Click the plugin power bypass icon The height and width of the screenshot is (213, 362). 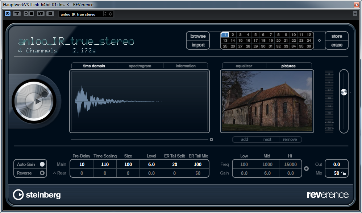[x=8, y=14]
